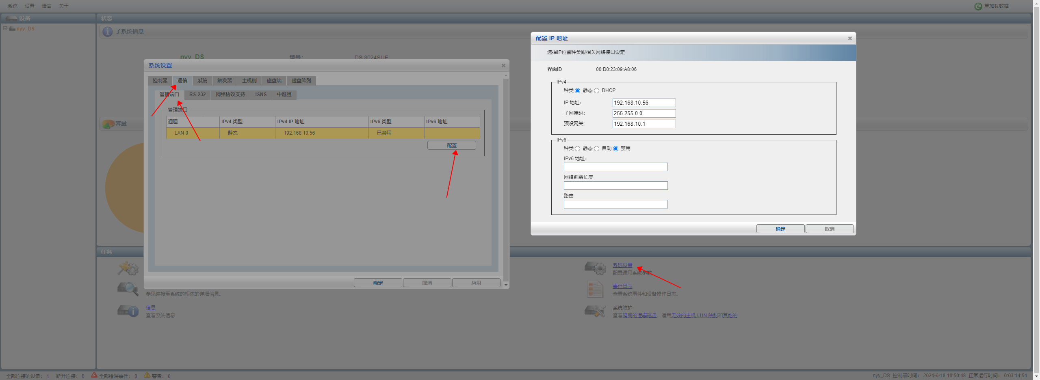
Task: Click the server information task icon
Action: [128, 311]
